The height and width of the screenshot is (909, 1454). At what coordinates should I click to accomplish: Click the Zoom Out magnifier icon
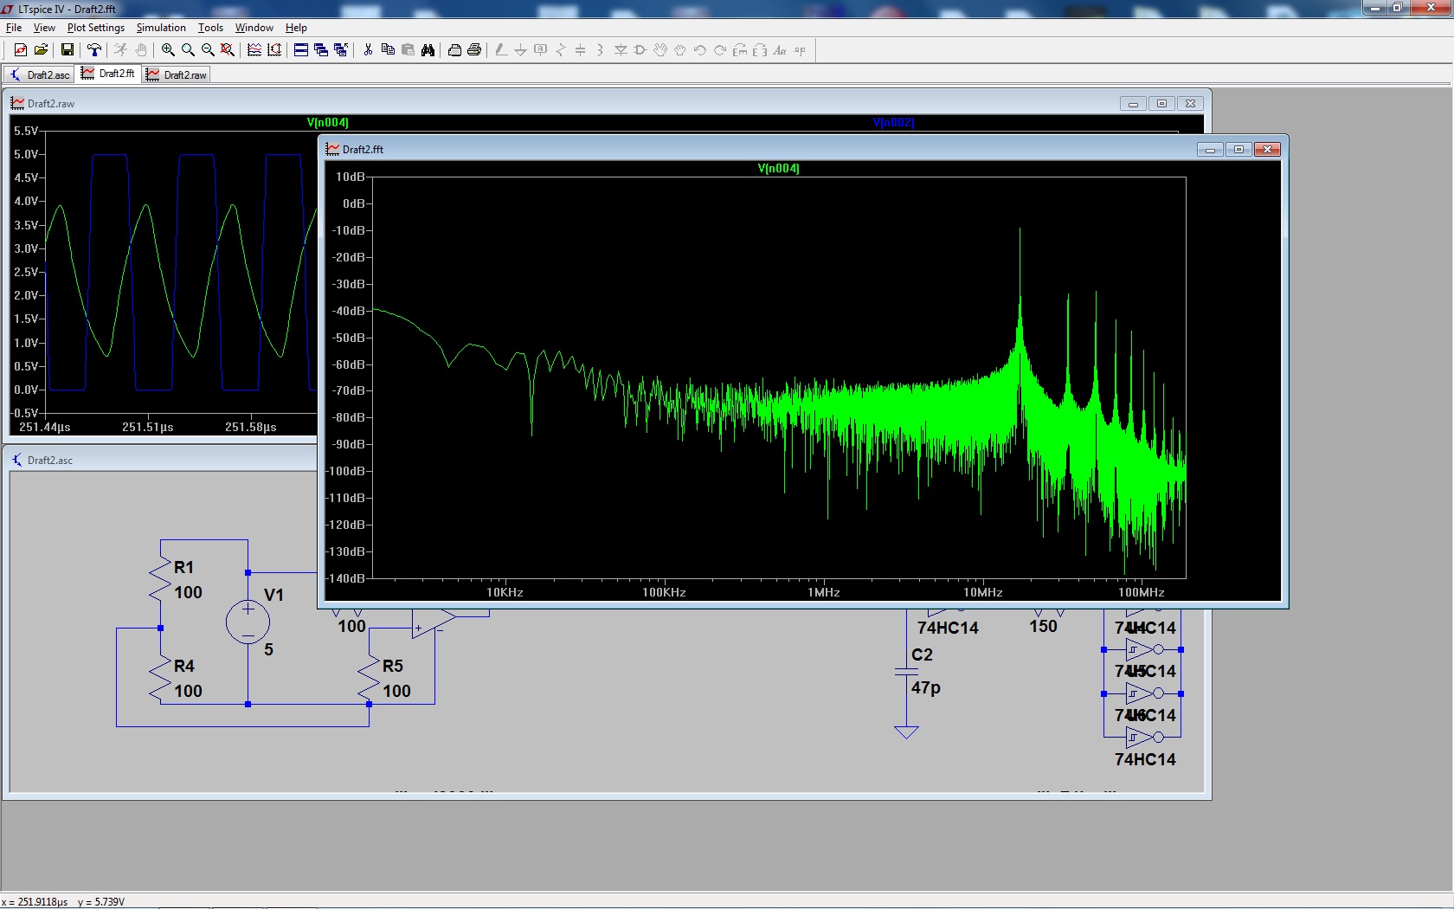(208, 50)
